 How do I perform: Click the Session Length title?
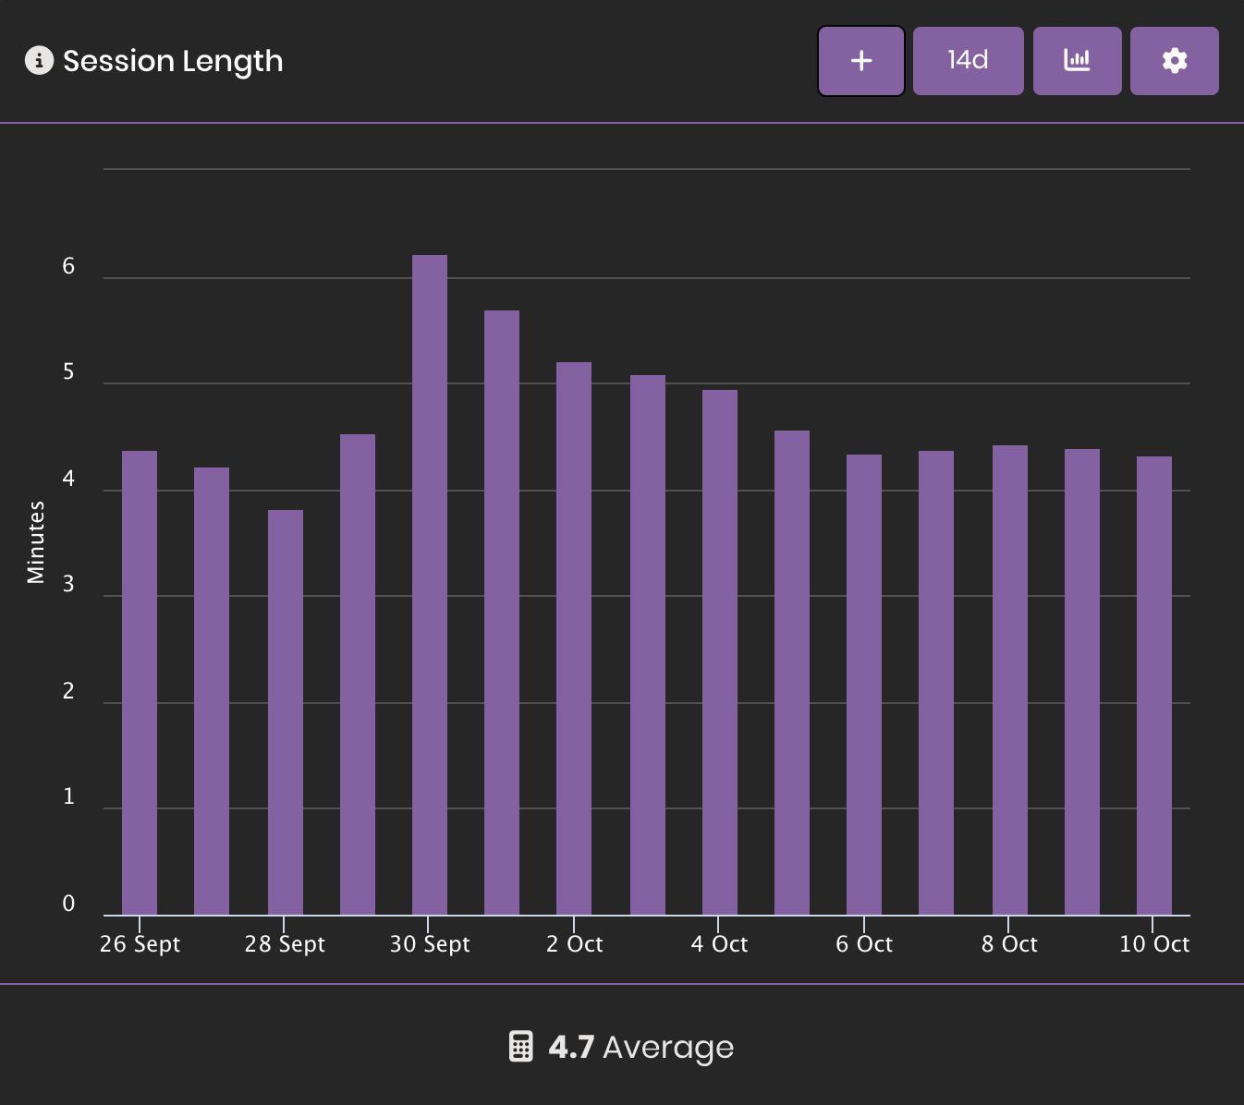coord(173,61)
